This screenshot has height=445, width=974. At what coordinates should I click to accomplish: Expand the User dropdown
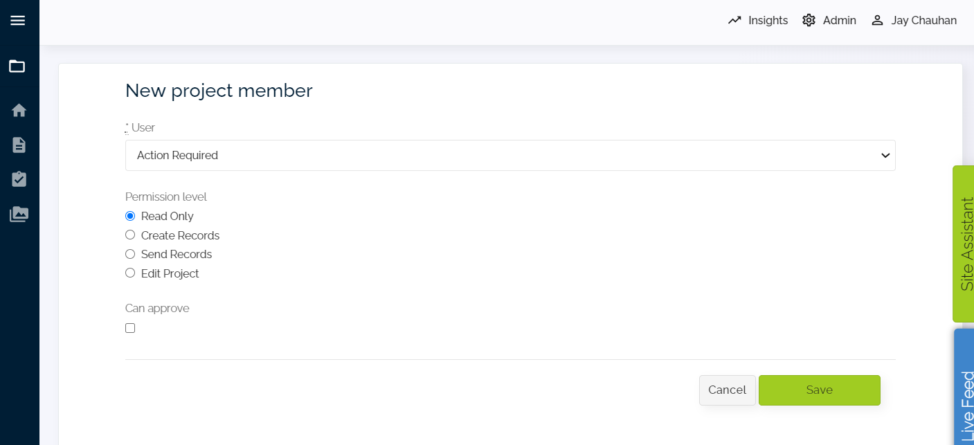pos(510,156)
